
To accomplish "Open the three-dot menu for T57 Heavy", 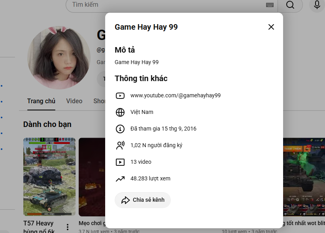I will (x=68, y=227).
